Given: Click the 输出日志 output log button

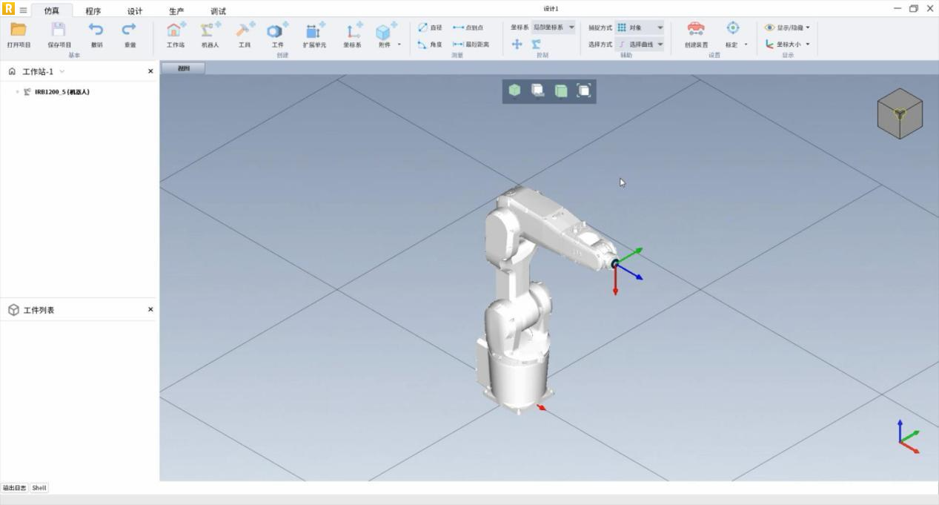Looking at the screenshot, I should (x=14, y=488).
